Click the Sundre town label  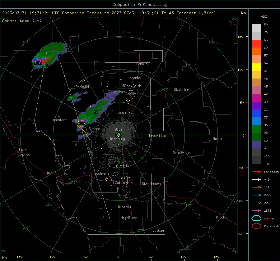tap(94, 129)
